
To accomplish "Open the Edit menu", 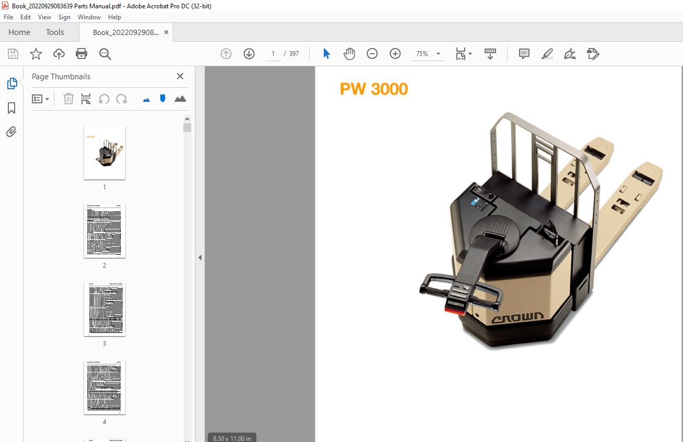I will [26, 17].
